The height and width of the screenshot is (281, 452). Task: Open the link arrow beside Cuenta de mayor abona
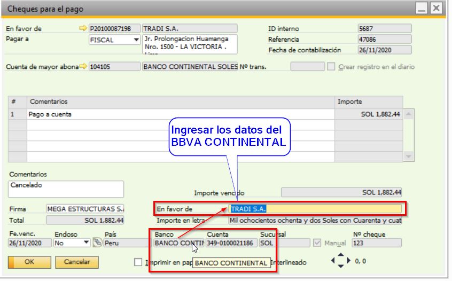(x=83, y=67)
